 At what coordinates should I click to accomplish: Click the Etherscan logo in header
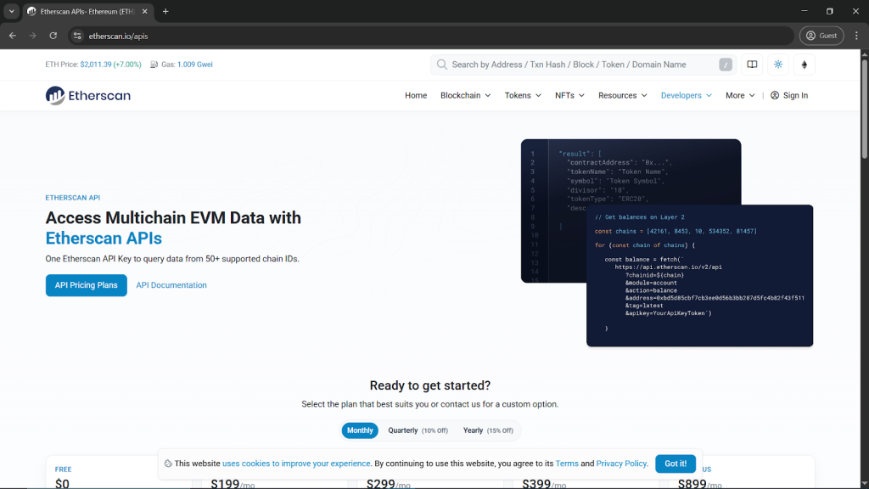click(88, 96)
